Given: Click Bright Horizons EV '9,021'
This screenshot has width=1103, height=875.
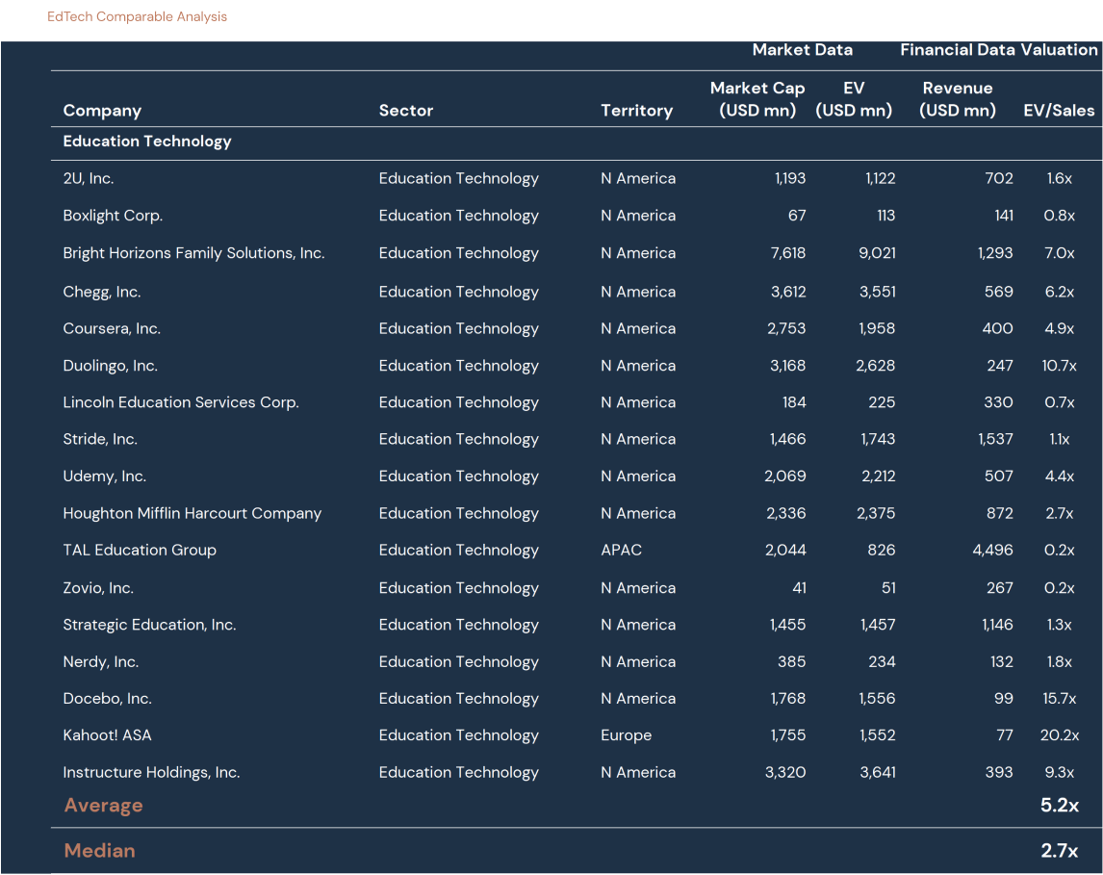Looking at the screenshot, I should 877,253.
